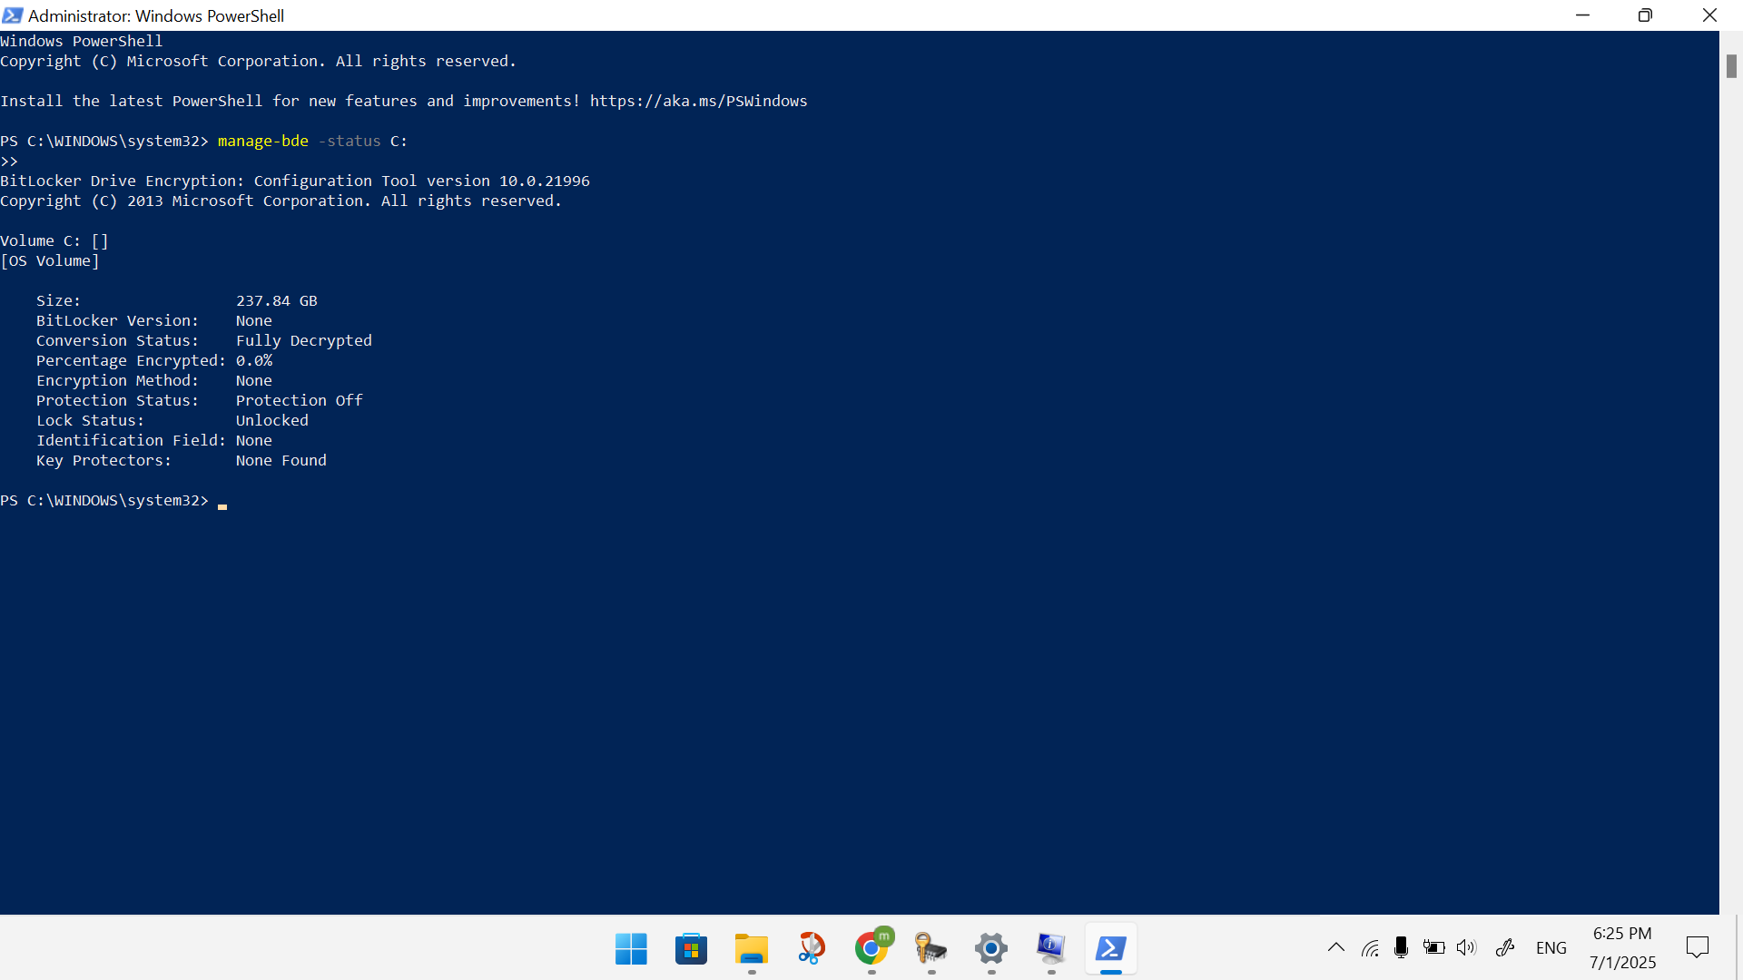Viewport: 1743px width, 980px height.
Task: Open the key and chip app icon
Action: [x=931, y=949]
